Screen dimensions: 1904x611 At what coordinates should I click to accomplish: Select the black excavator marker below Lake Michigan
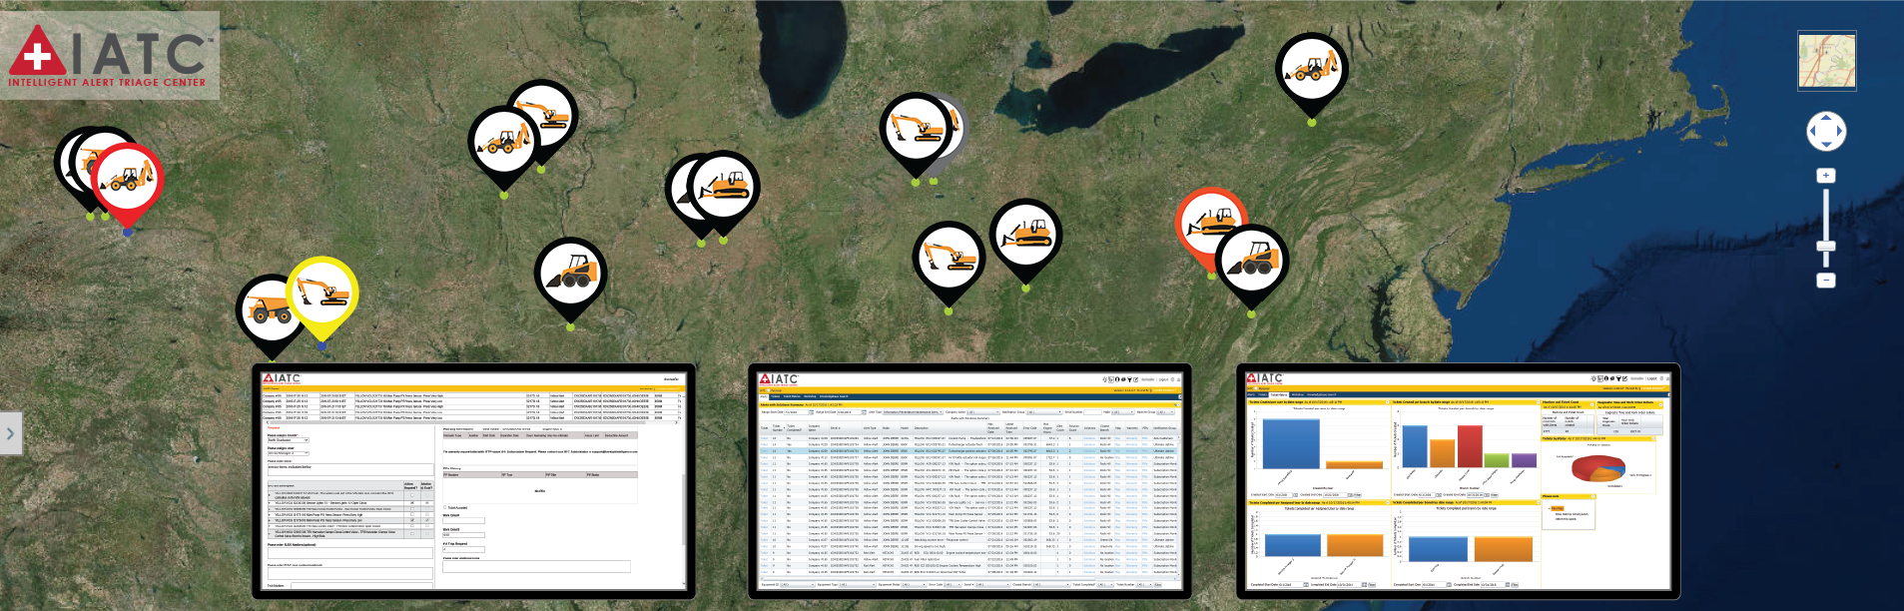click(x=916, y=128)
